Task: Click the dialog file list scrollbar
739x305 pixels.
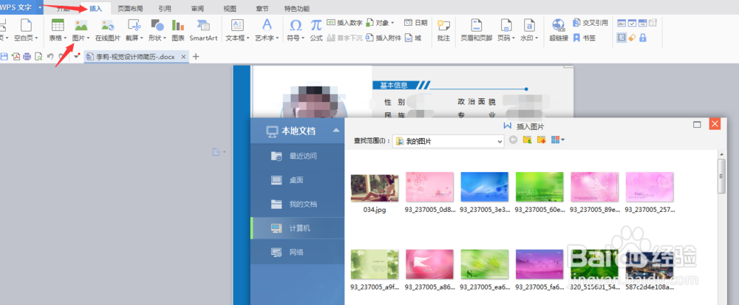Action: point(721,176)
